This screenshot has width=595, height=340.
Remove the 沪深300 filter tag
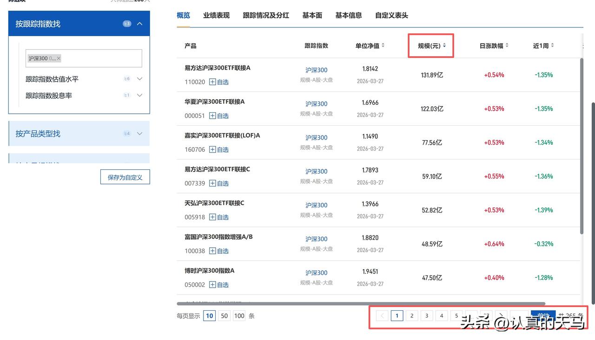pos(59,58)
